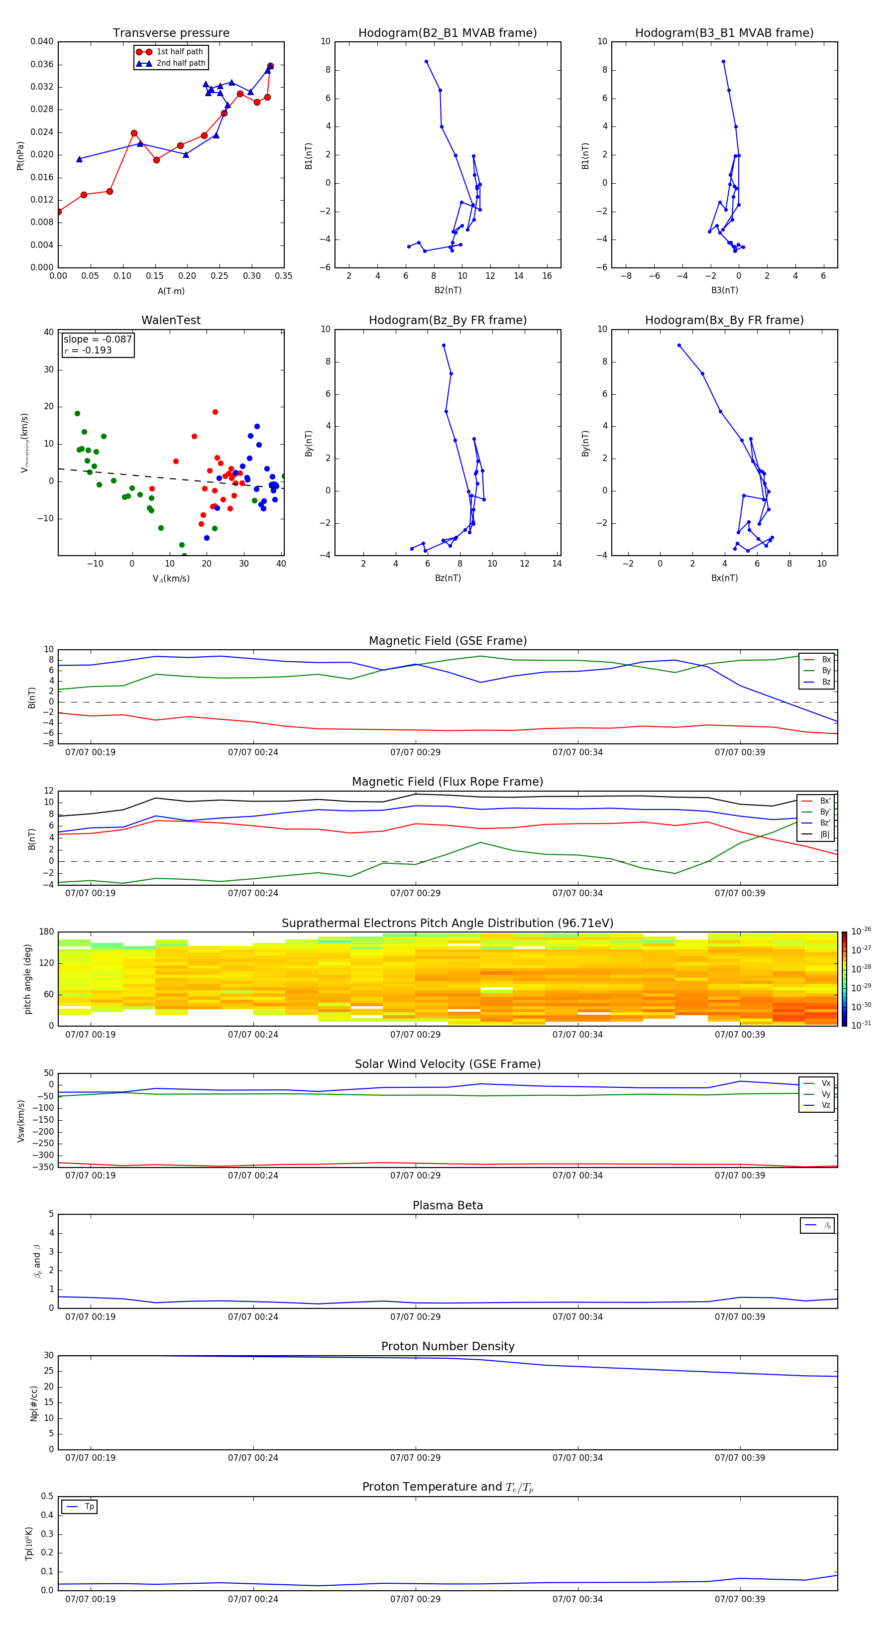This screenshot has height=1643, width=896.
Task: Click the "Pt(nPa)" y-axis label
Action: [20, 156]
